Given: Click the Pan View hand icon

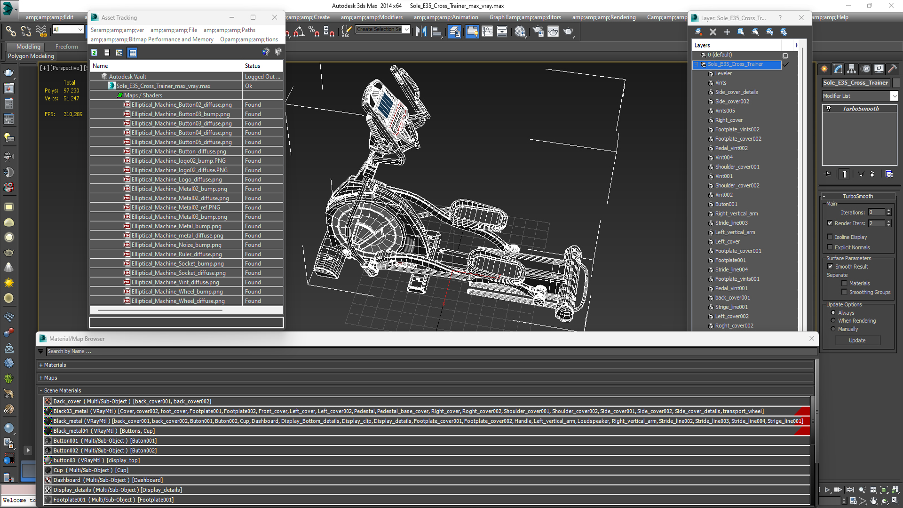Looking at the screenshot, I should (873, 501).
